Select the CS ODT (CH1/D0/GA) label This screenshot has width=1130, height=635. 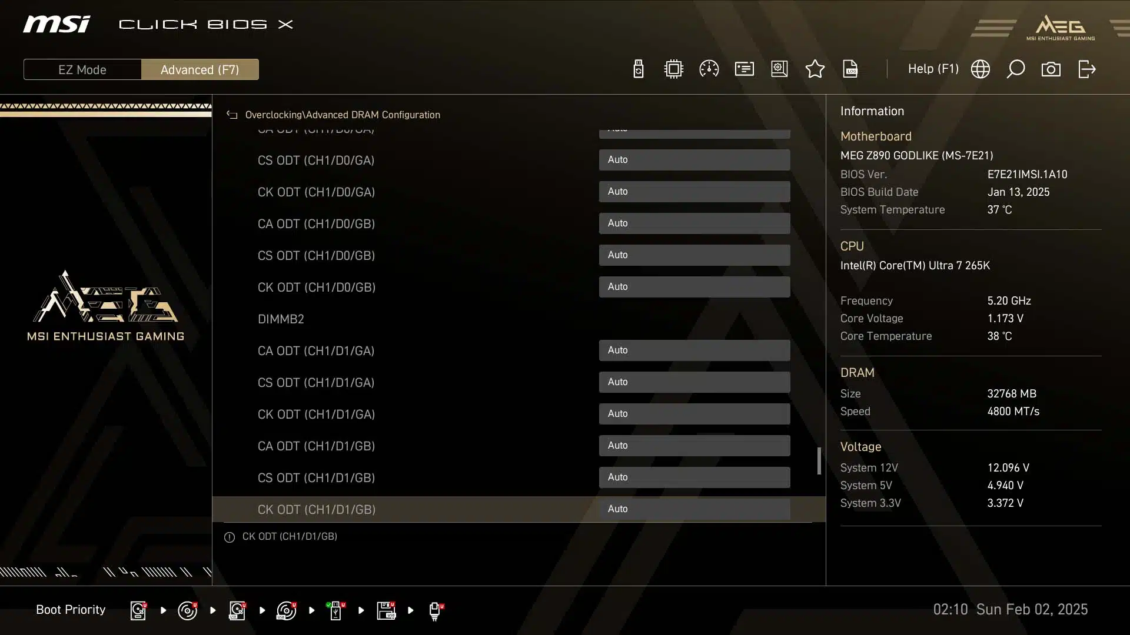point(316,161)
